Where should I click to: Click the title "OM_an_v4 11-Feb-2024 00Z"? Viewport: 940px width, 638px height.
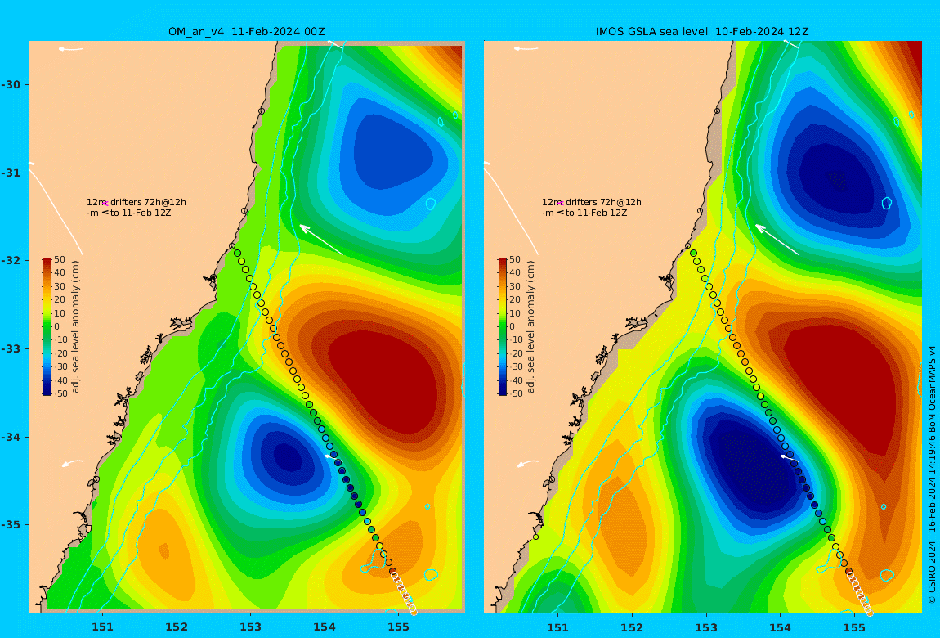246,32
